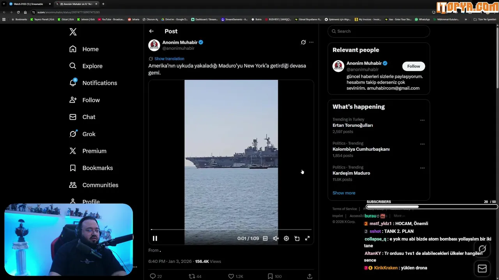This screenshot has width=499, height=280.
Task: Click the Grok icon on the post header
Action: 303,42
